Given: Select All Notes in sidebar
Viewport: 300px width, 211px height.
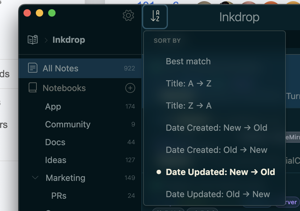Looking at the screenshot, I should coord(80,68).
